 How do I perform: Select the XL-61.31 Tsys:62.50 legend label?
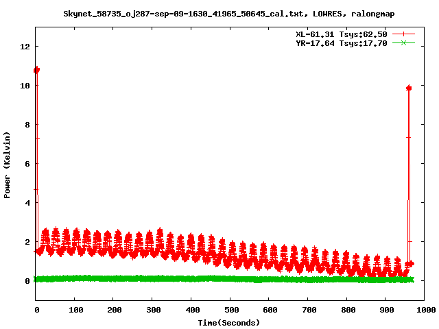[342, 34]
